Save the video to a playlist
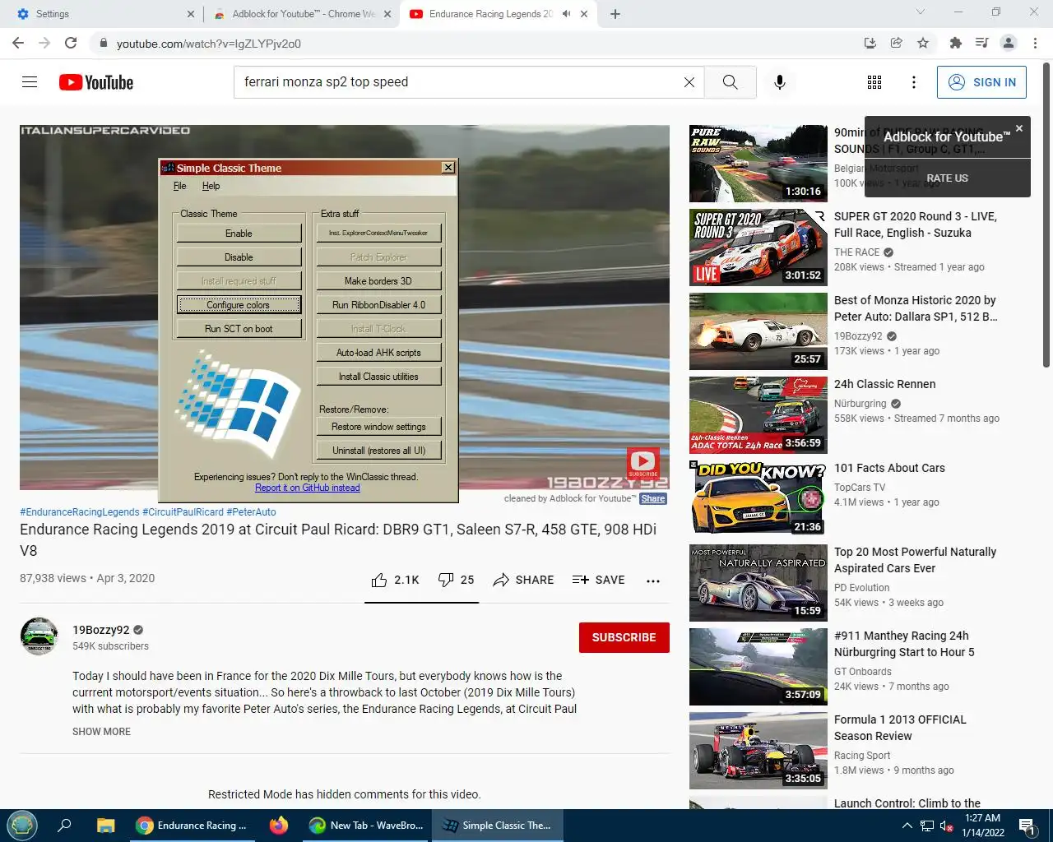The height and width of the screenshot is (842, 1053). (598, 580)
